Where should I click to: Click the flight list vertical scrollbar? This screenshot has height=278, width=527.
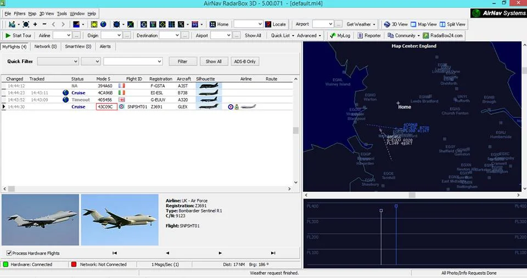tap(296, 131)
